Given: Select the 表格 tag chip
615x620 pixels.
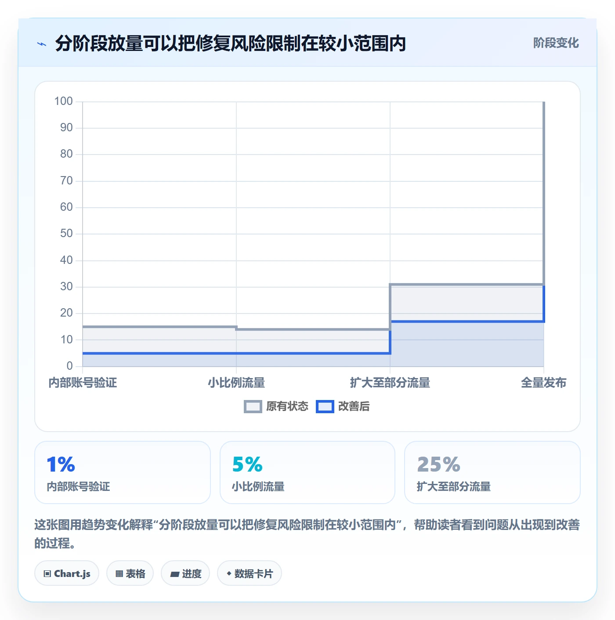Looking at the screenshot, I should tap(130, 573).
